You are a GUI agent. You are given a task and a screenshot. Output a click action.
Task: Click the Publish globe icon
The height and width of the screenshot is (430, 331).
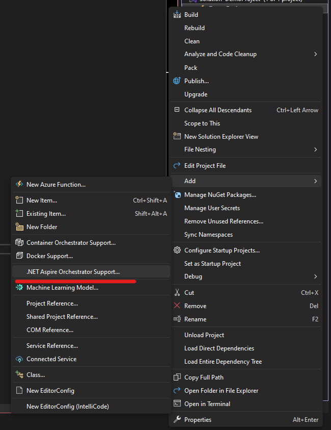point(177,81)
